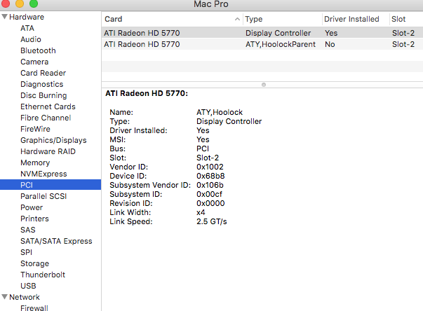Screen dimensions: 423x311
Task: Collapse the Hardware section triangle
Action: click(x=4, y=17)
